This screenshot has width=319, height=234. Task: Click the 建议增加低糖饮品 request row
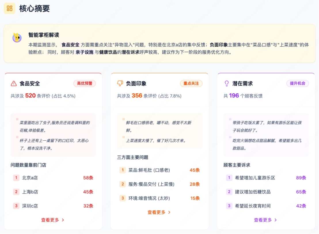coord(266,192)
